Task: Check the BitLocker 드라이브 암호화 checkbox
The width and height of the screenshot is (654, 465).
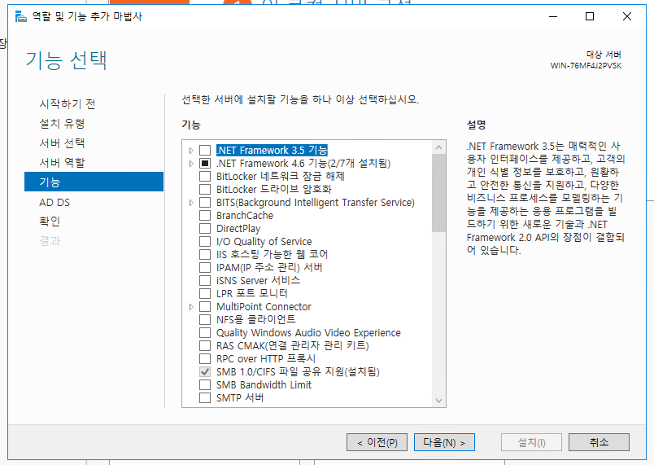Action: coord(205,190)
